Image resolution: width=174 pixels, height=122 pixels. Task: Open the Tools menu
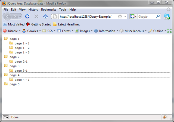point(63,9)
